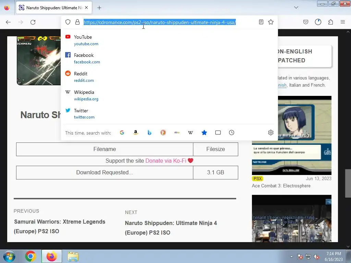Search this time with eBay
Viewport: 351px width, 263px height.
click(177, 133)
